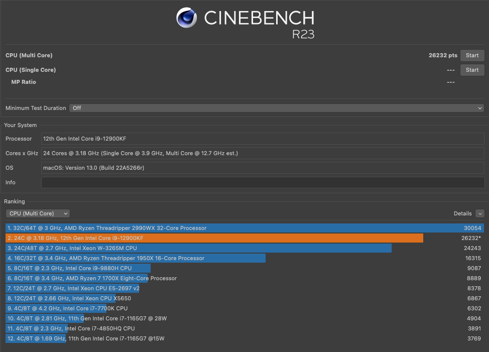Open the CPU (Multi Core) ranking dropdown
This screenshot has height=352, width=489.
38,213
